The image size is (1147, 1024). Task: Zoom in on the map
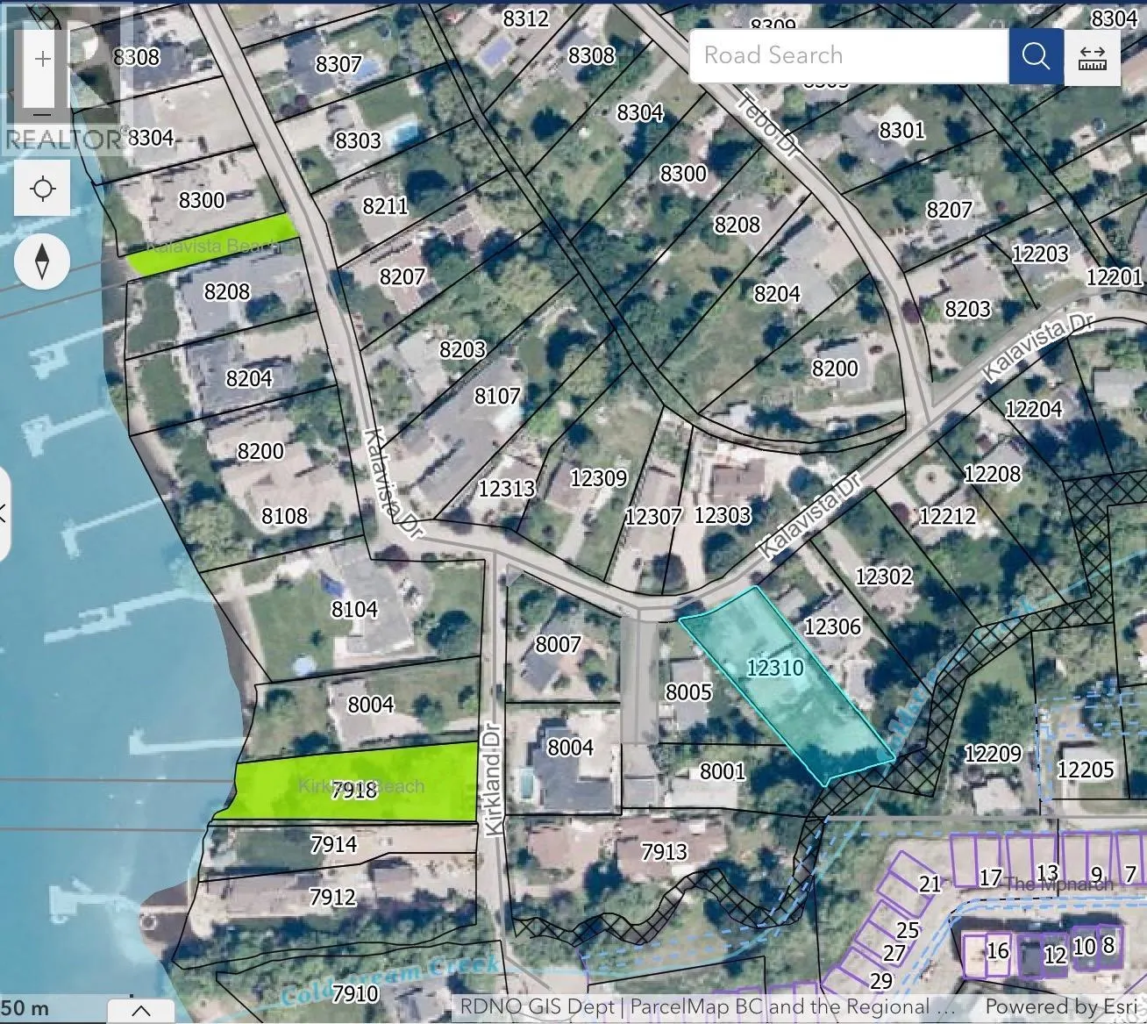coord(42,60)
